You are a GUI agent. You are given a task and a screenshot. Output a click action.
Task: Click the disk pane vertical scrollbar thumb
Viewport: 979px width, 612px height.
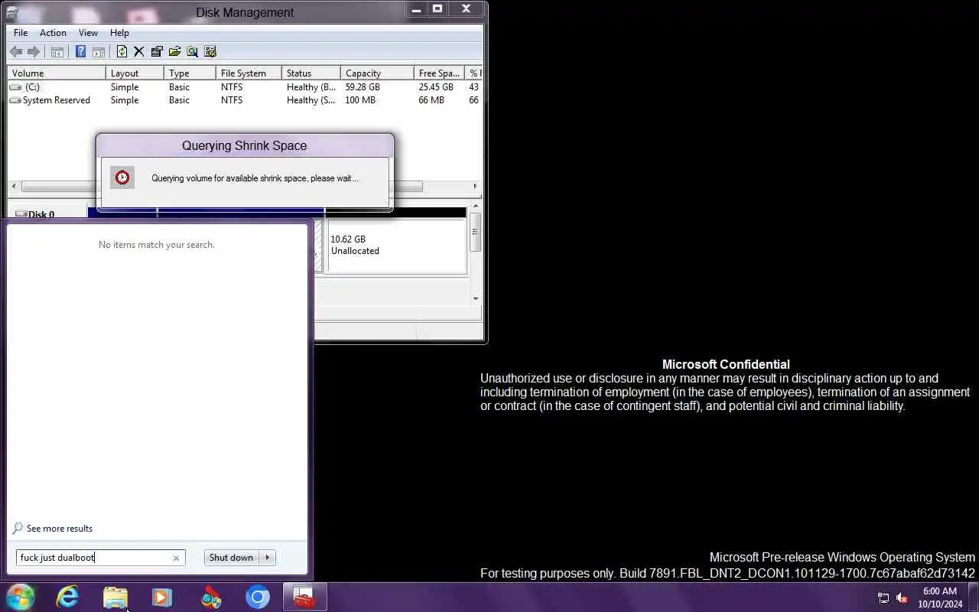pos(476,232)
